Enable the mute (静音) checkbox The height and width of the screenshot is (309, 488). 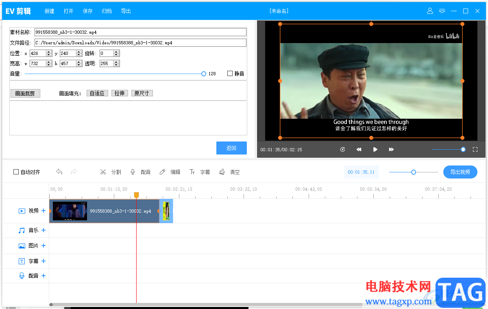click(230, 74)
